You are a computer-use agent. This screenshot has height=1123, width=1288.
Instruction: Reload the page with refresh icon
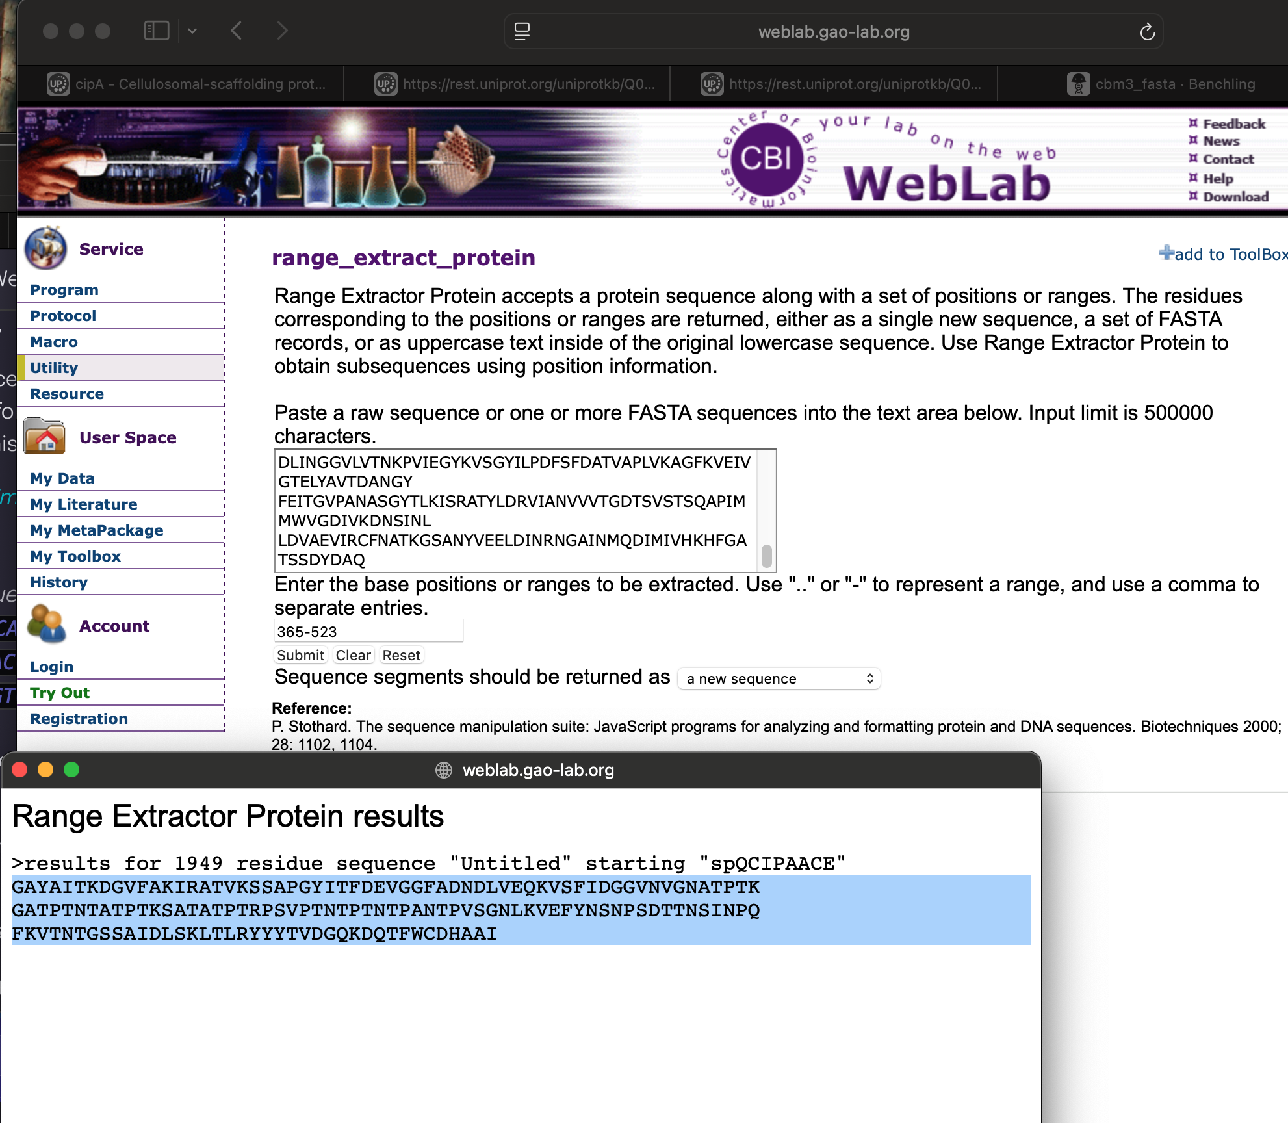point(1147,32)
